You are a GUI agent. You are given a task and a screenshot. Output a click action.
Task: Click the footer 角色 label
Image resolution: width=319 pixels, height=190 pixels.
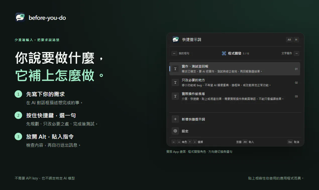pos(184,142)
